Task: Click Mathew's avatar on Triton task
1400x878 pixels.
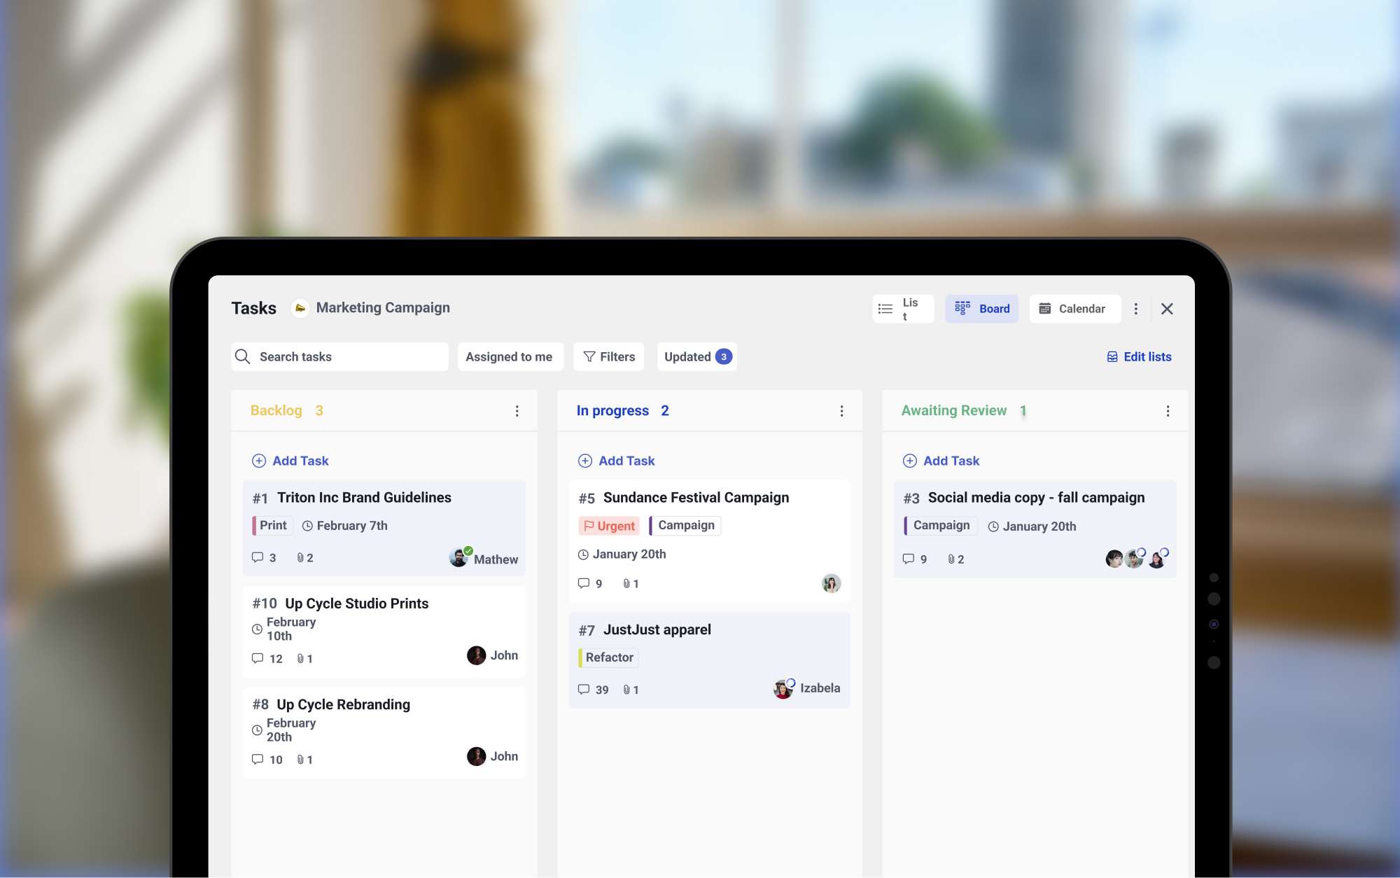Action: 459,558
